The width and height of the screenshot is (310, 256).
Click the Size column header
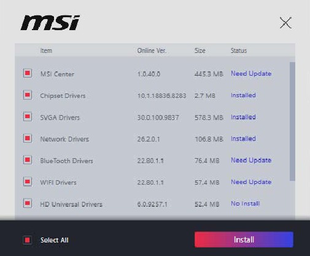(200, 50)
